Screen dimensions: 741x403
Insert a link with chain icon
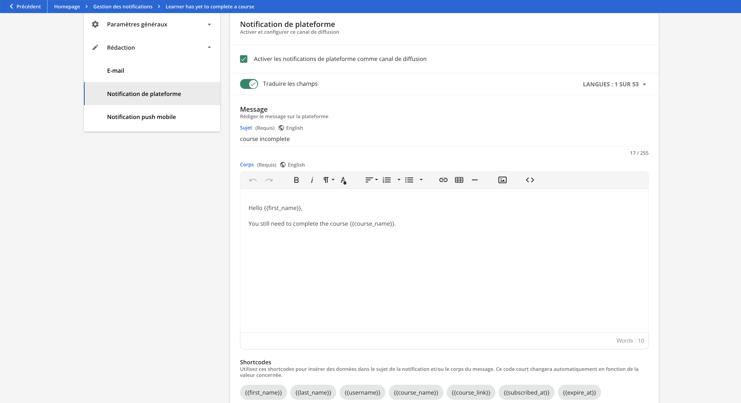443,180
